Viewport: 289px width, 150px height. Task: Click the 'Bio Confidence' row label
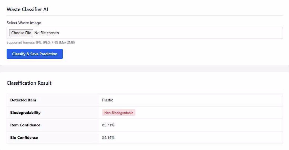pyautogui.click(x=24, y=138)
